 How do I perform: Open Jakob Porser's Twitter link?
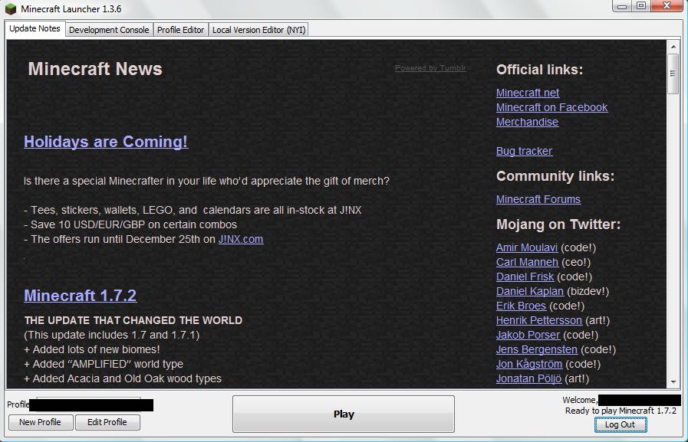(528, 335)
